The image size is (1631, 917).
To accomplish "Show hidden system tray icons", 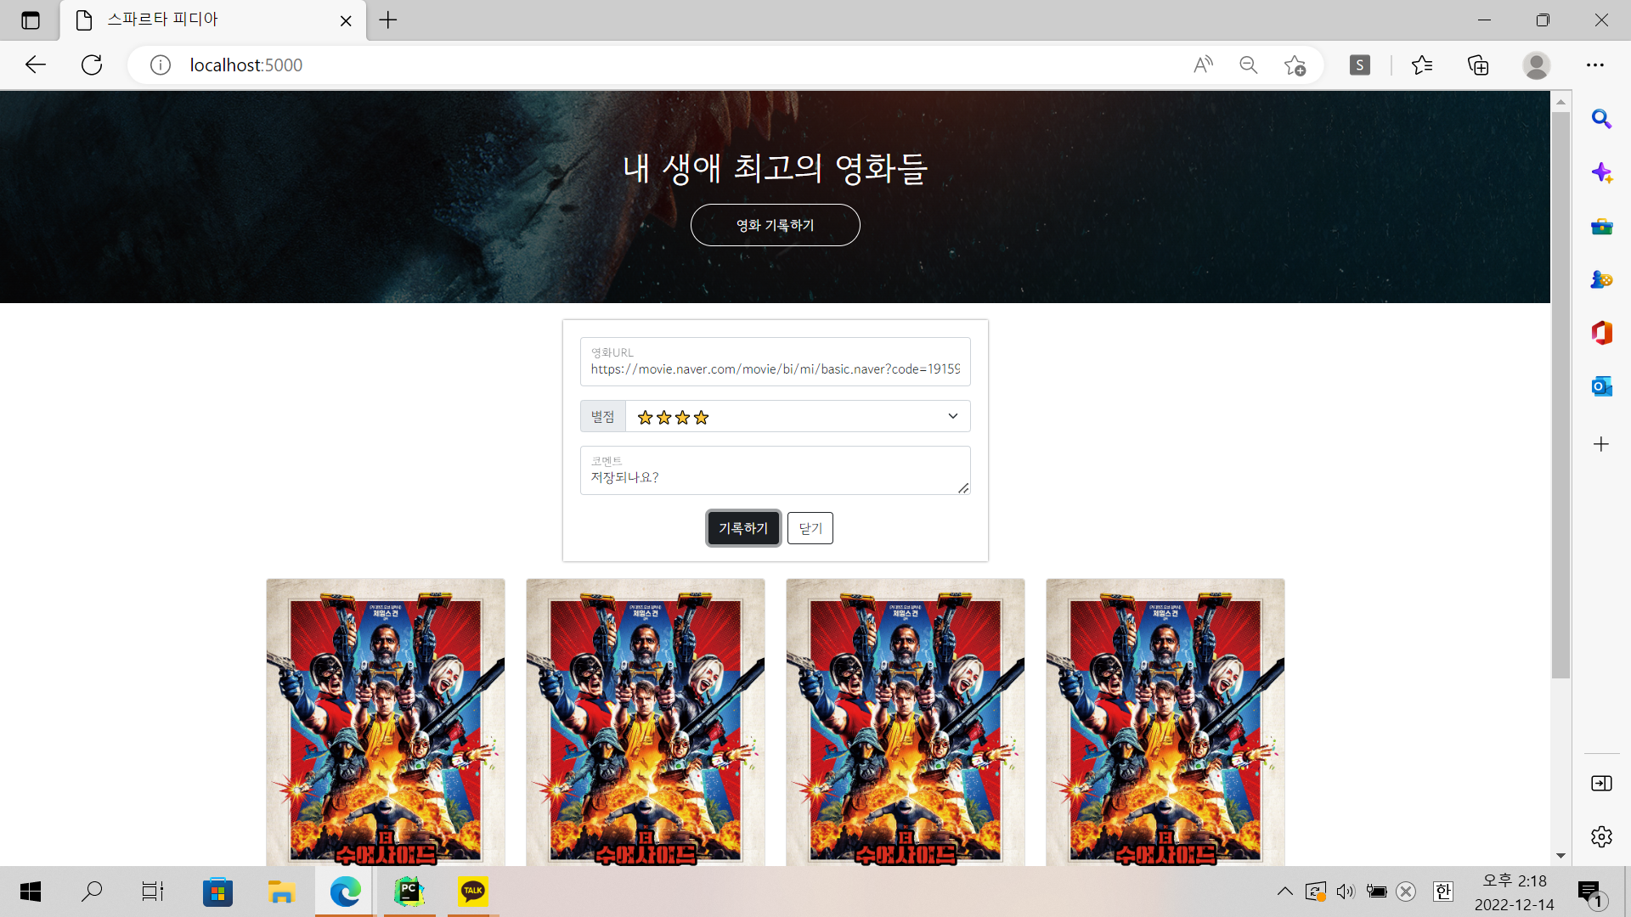I will coord(1285,892).
